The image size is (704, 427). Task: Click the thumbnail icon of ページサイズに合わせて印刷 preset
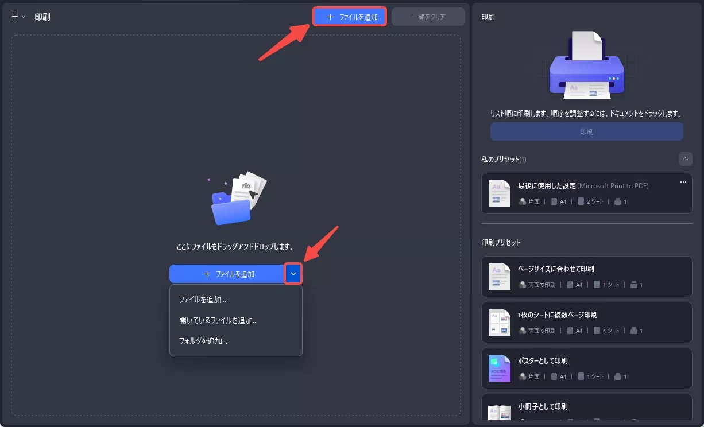pyautogui.click(x=499, y=276)
